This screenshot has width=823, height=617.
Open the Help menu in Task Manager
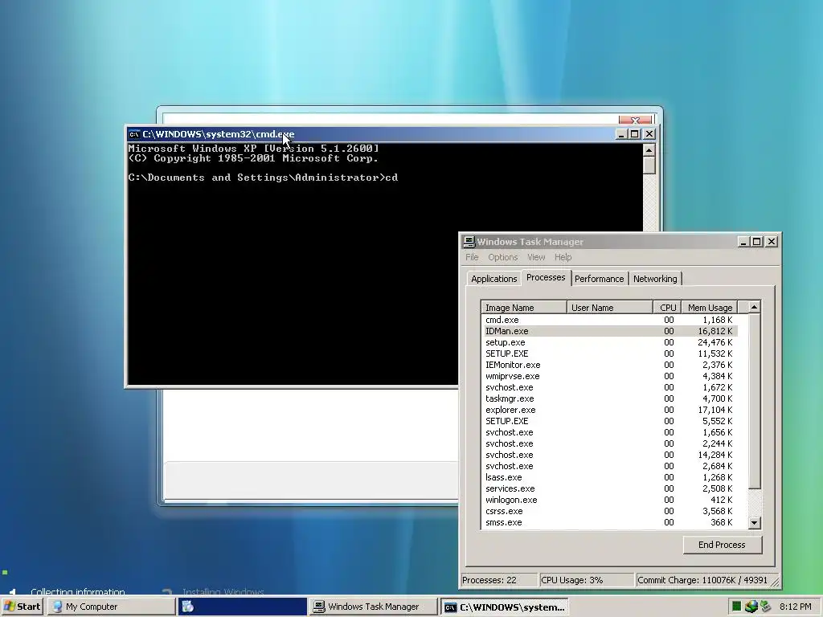tap(563, 257)
